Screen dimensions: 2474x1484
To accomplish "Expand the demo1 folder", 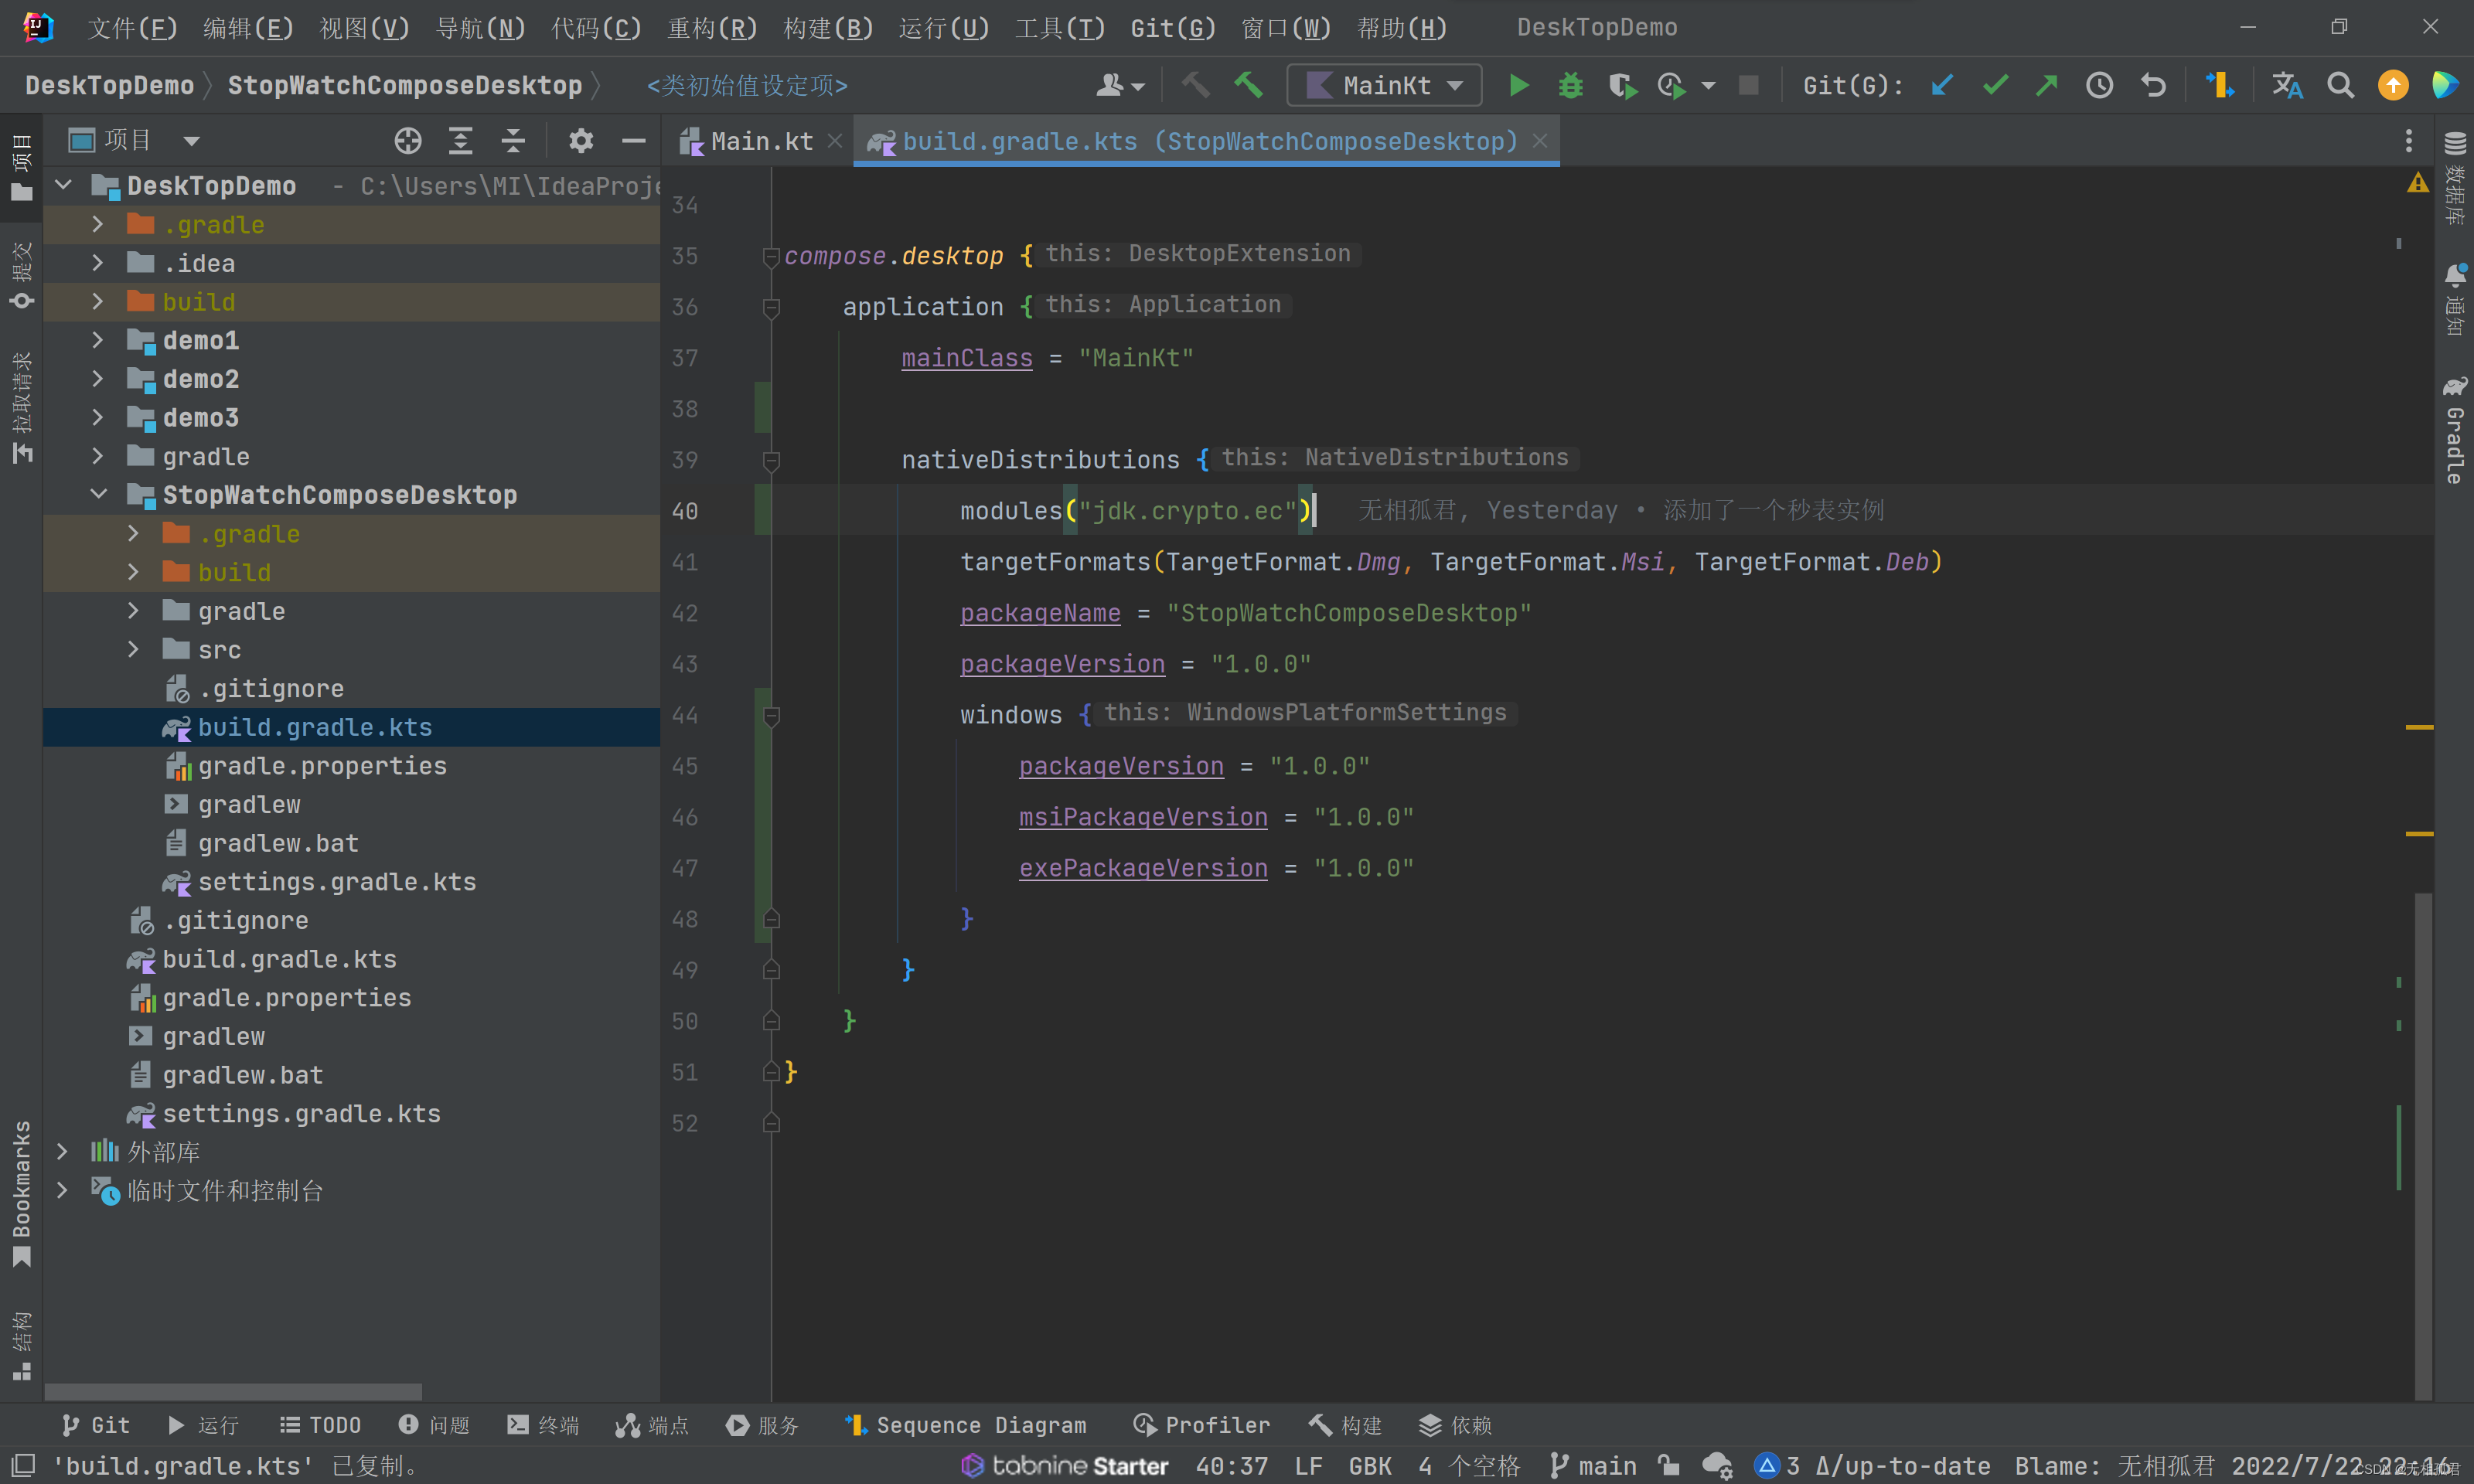I will click(97, 341).
